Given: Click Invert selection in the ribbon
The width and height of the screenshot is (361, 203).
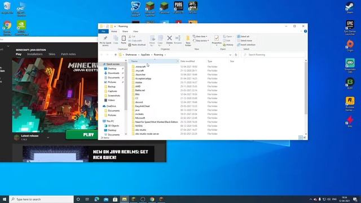Looking at the screenshot, I should (x=246, y=45).
